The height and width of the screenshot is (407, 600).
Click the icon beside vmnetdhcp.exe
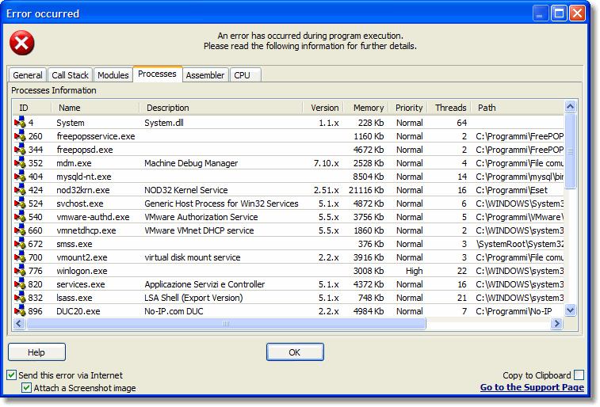tap(20, 230)
